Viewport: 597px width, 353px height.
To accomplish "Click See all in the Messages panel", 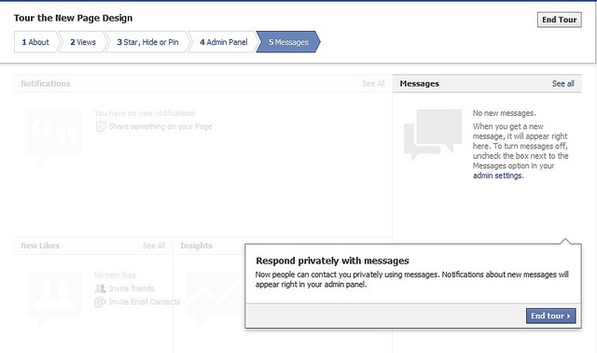I will click(562, 83).
